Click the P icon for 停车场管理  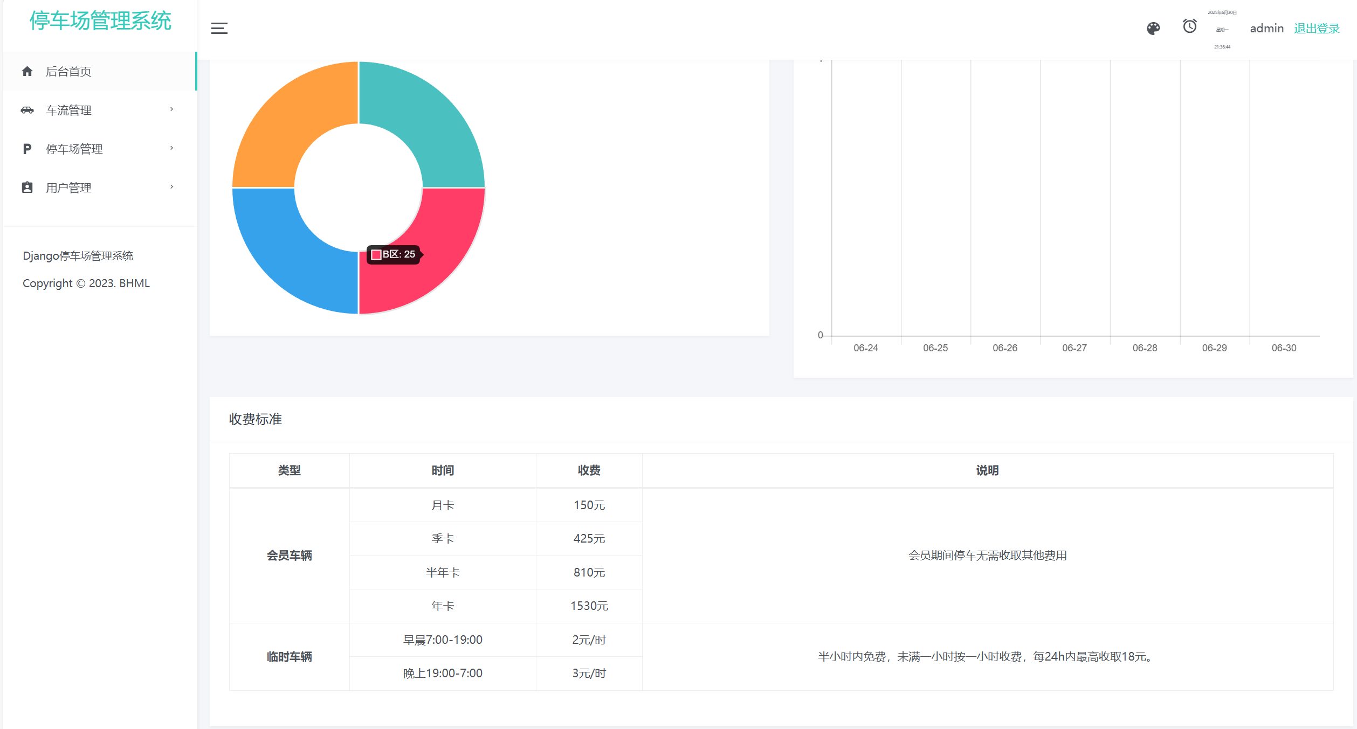tap(27, 149)
